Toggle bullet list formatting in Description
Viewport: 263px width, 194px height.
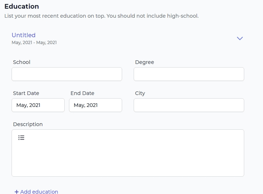click(21, 138)
